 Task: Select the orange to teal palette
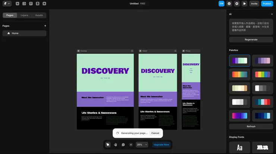[x=239, y=74]
